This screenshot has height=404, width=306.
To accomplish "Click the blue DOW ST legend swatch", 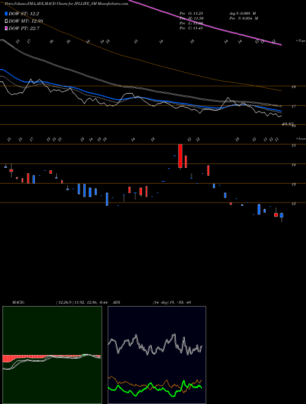I will 6,13.
